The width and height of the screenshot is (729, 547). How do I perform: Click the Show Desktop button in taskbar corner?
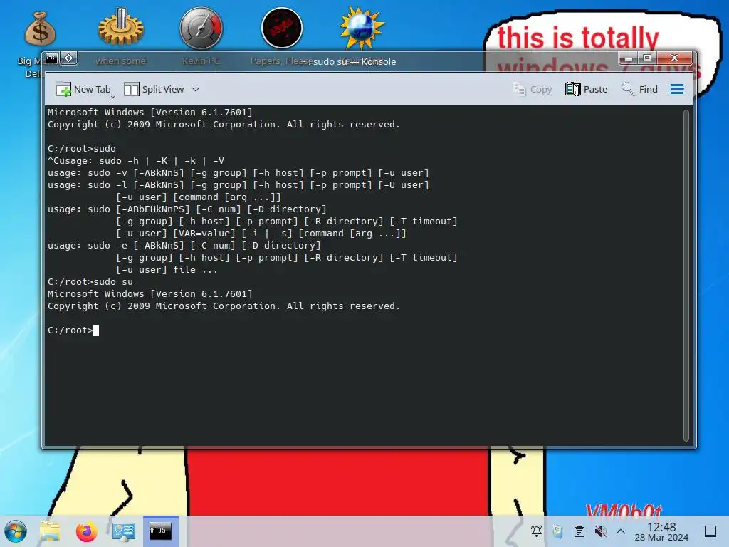710,531
